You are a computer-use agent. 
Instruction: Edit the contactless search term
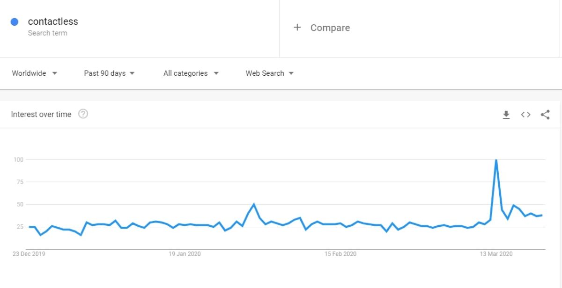(53, 22)
